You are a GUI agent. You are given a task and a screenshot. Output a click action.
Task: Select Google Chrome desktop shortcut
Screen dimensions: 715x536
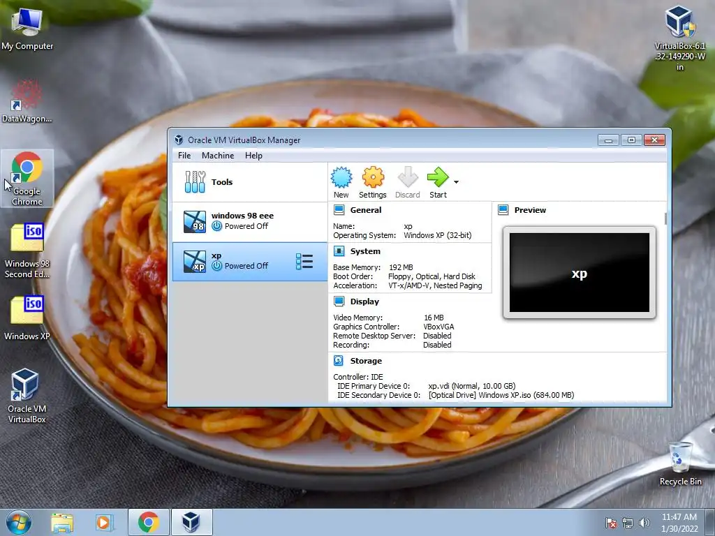click(27, 178)
